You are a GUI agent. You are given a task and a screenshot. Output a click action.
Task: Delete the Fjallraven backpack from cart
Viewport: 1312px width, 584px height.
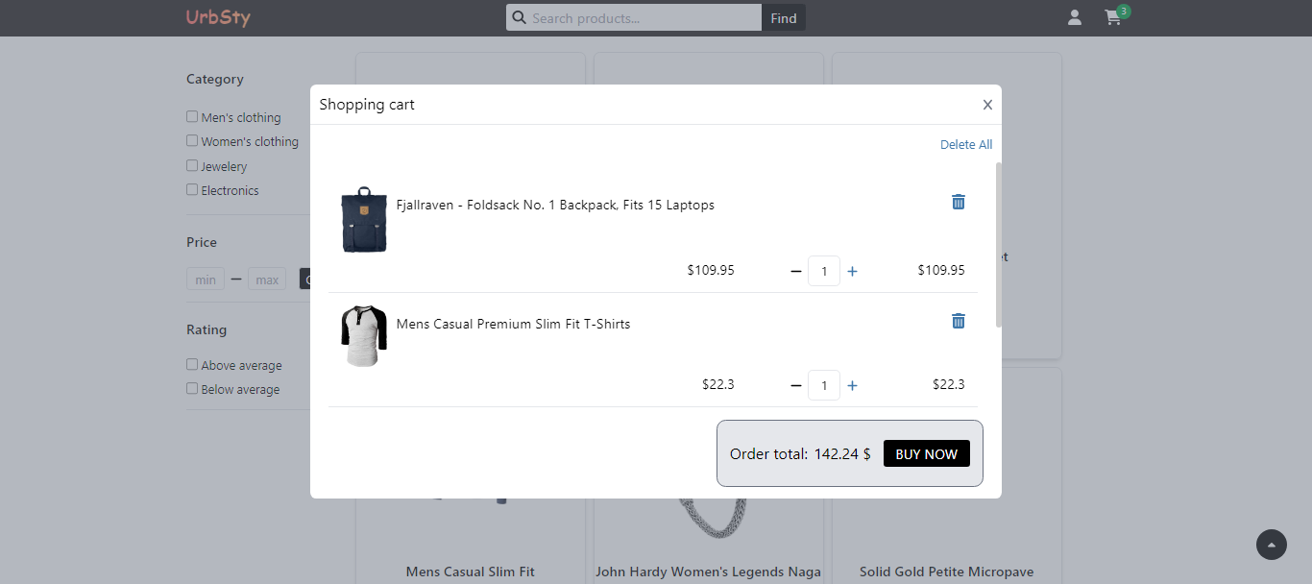[958, 202]
